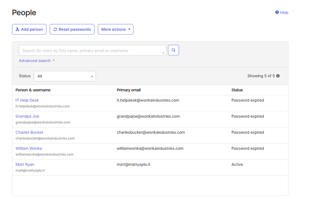The width and height of the screenshot is (310, 199).
Task: Expand the Advanced search options
Action: point(37,61)
